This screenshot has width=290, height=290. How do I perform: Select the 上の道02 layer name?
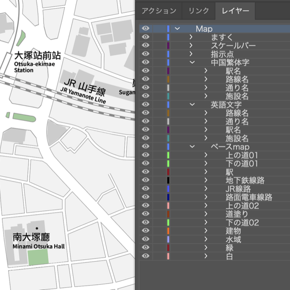point(242,206)
